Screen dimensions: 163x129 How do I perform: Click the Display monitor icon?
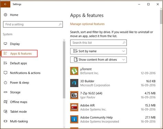tap(6, 44)
